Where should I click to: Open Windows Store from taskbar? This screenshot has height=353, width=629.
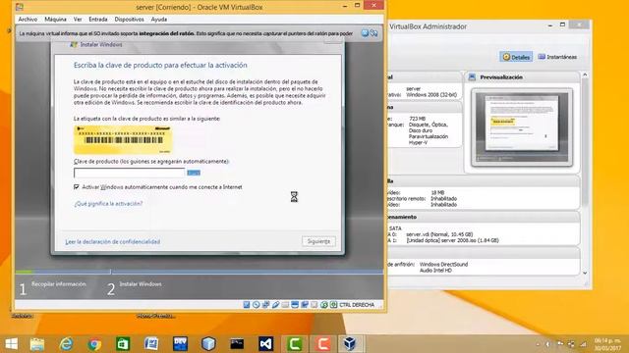point(123,344)
